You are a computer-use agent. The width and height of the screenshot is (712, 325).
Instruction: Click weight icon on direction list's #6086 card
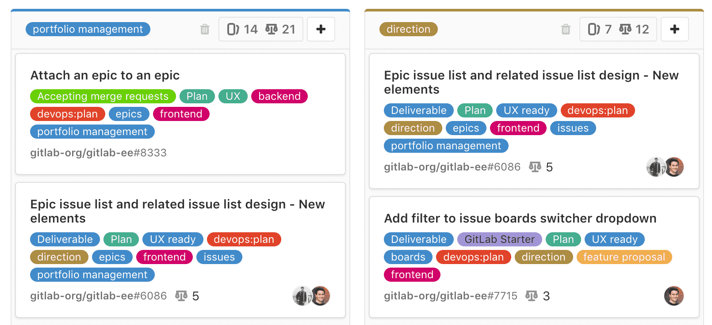pos(535,167)
